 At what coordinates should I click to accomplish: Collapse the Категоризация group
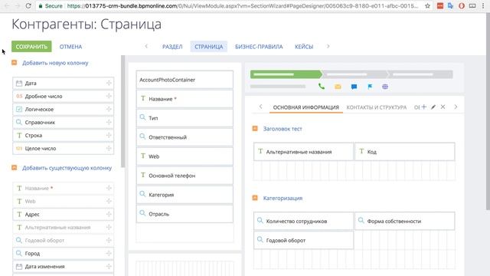(x=255, y=198)
